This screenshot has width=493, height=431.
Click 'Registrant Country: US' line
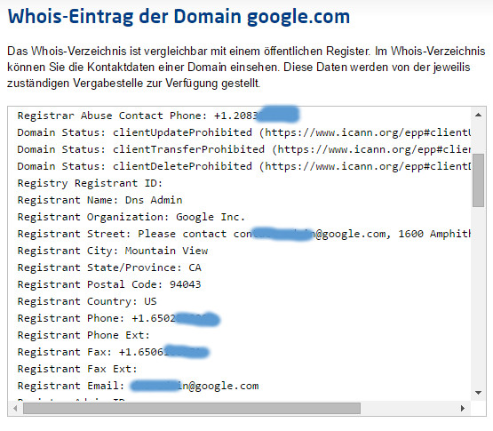[87, 301]
